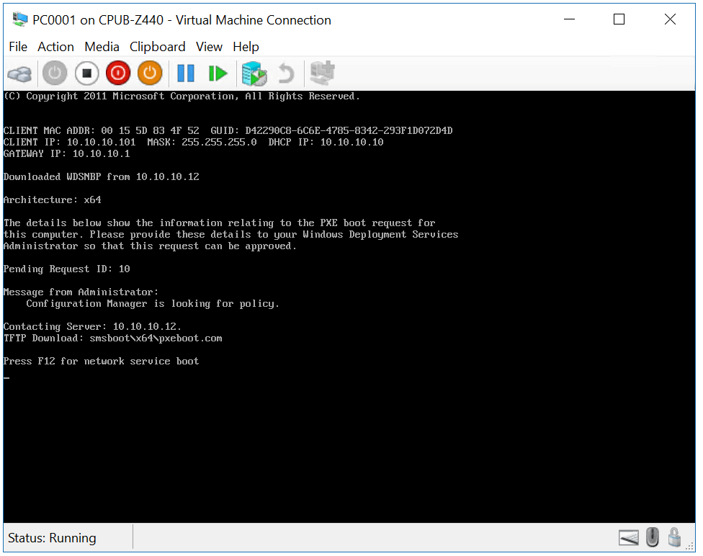Open the View menu
The image size is (703, 556).
209,46
